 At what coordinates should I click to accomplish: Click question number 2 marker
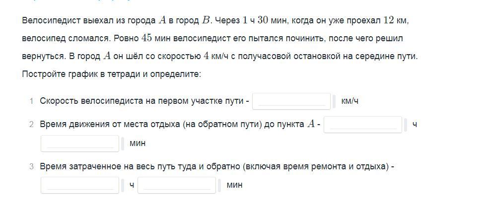pos(31,125)
